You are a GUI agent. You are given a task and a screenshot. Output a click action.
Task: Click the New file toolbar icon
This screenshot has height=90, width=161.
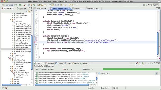(x=3, y=5)
